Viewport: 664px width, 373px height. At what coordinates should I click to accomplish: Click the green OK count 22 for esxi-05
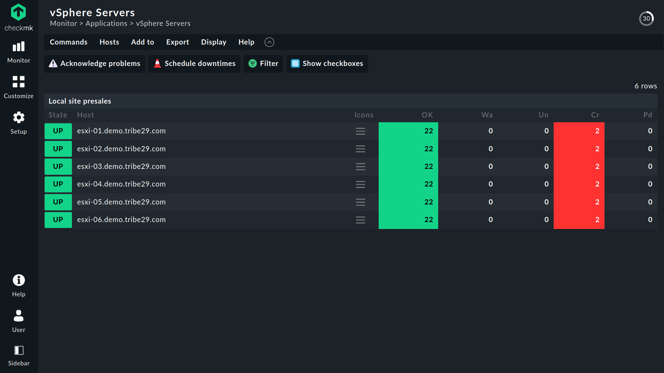pyautogui.click(x=408, y=202)
